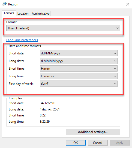Open Additional settings
Screen dimensions: 132x148
pyautogui.click(x=93, y=132)
